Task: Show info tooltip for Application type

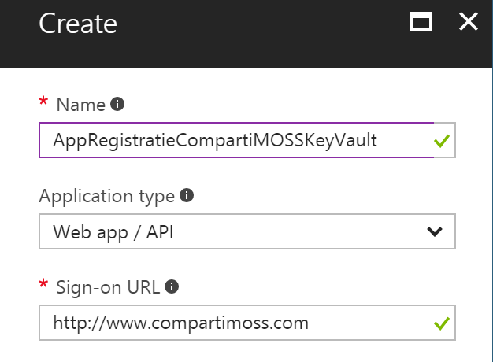Action: (x=187, y=195)
